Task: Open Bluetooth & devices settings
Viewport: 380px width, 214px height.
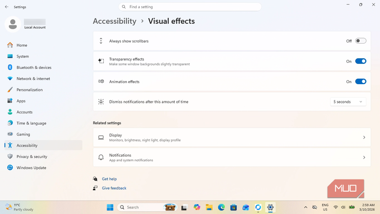Action: (x=43, y=67)
